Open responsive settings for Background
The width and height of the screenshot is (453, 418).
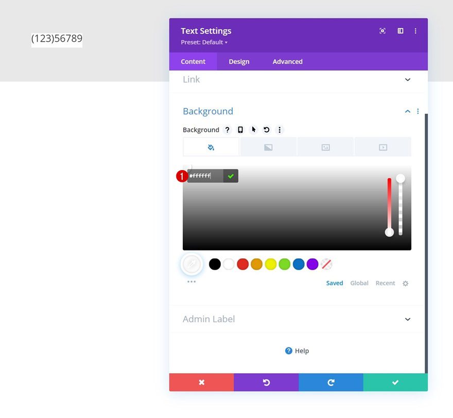(x=240, y=130)
